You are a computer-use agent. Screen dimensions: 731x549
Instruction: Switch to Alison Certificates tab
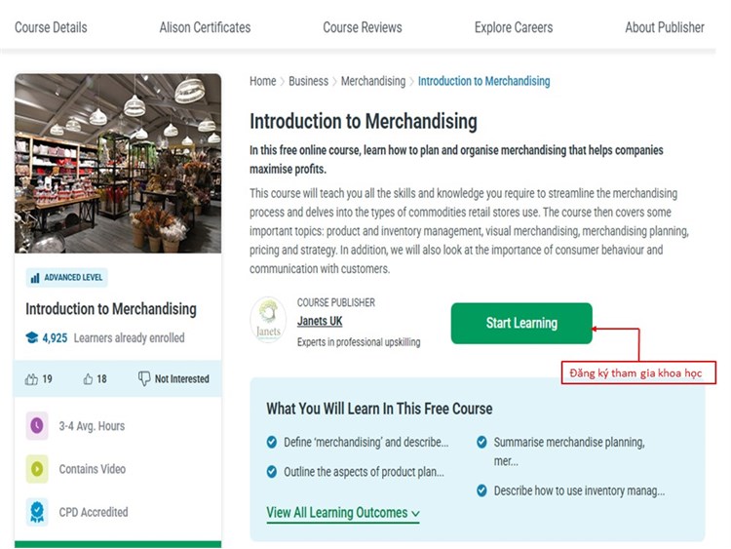[x=205, y=27]
